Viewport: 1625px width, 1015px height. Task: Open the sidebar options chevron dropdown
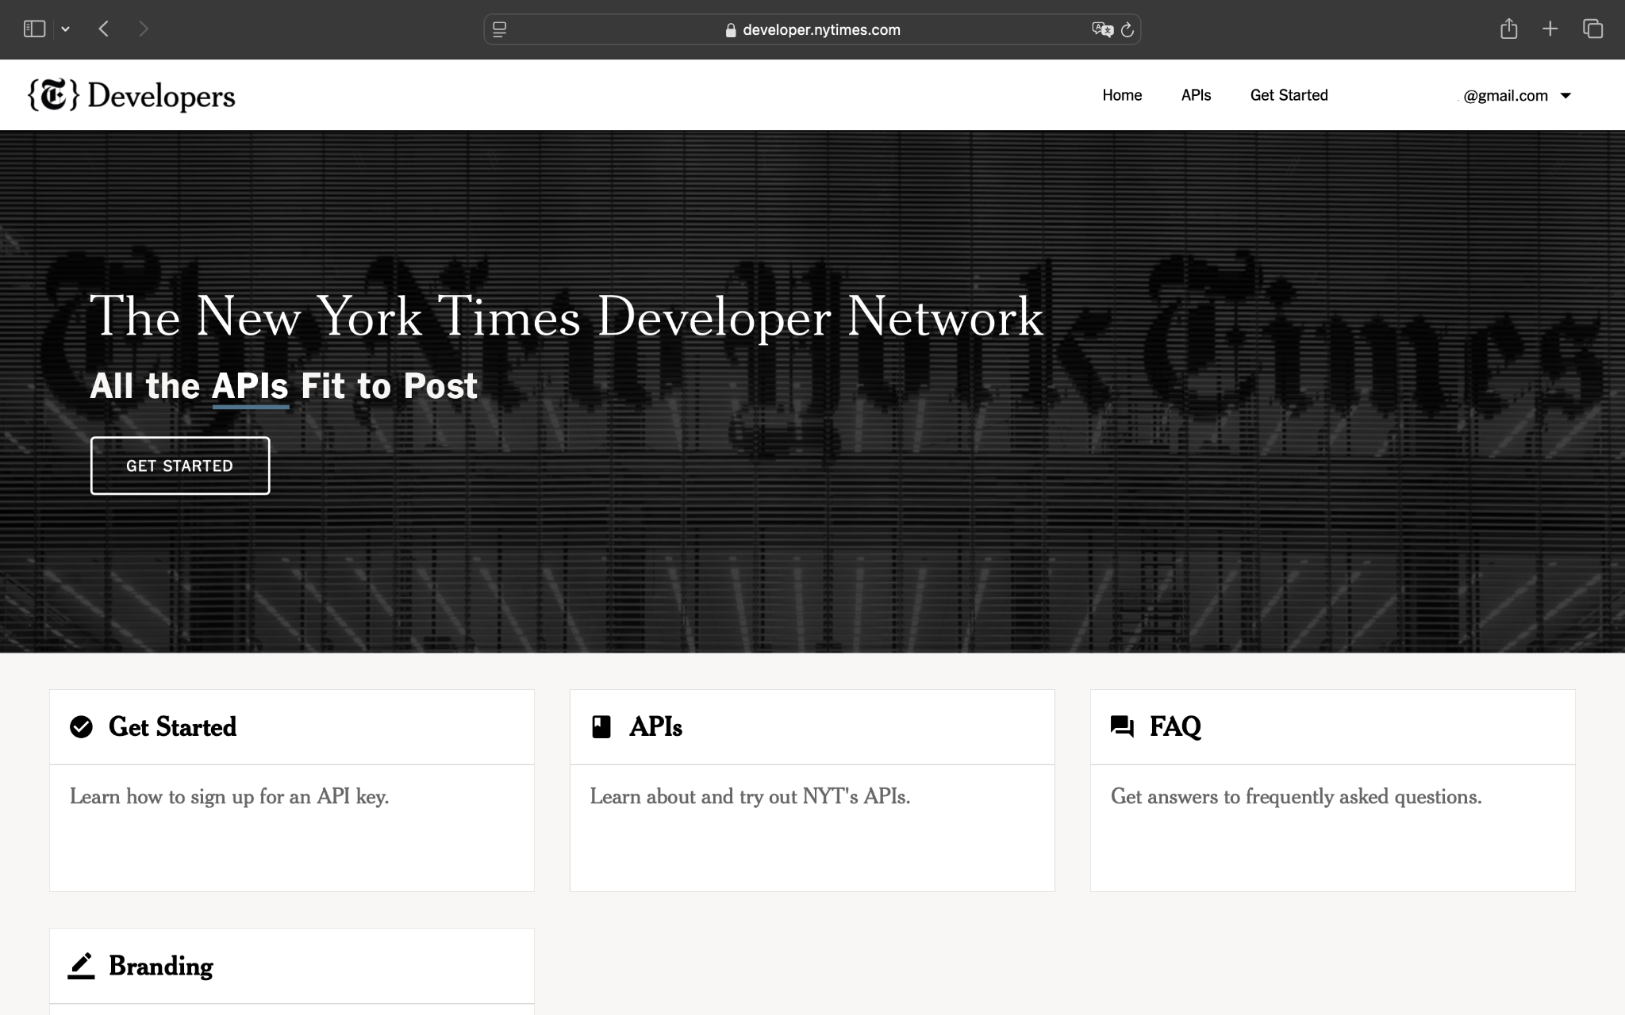click(65, 29)
